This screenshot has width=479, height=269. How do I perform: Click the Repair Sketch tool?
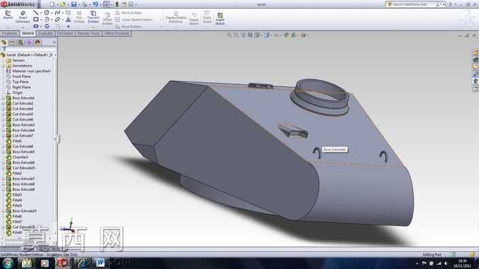[194, 18]
